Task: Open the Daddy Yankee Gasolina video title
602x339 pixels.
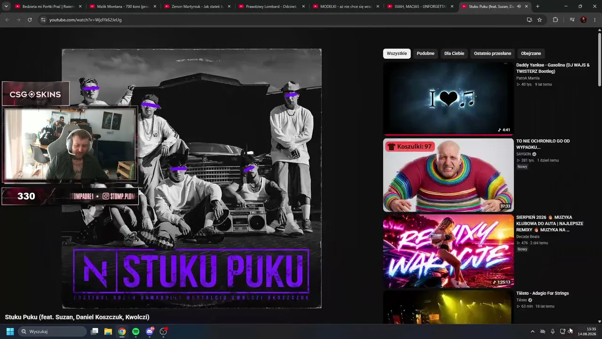Action: pos(553,68)
